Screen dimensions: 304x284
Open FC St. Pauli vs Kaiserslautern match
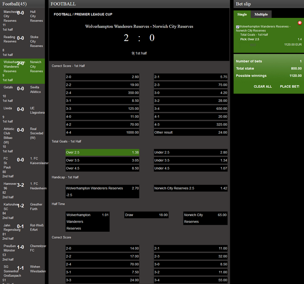pyautogui.click(x=22, y=167)
